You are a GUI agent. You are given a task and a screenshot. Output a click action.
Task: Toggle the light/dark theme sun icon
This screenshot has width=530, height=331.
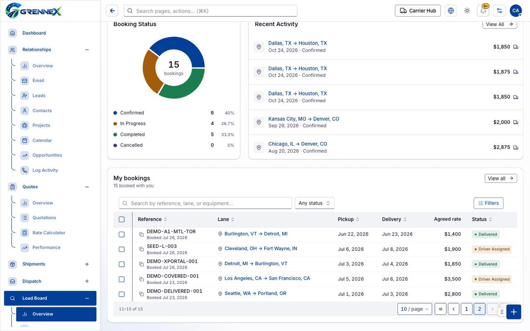467,11
